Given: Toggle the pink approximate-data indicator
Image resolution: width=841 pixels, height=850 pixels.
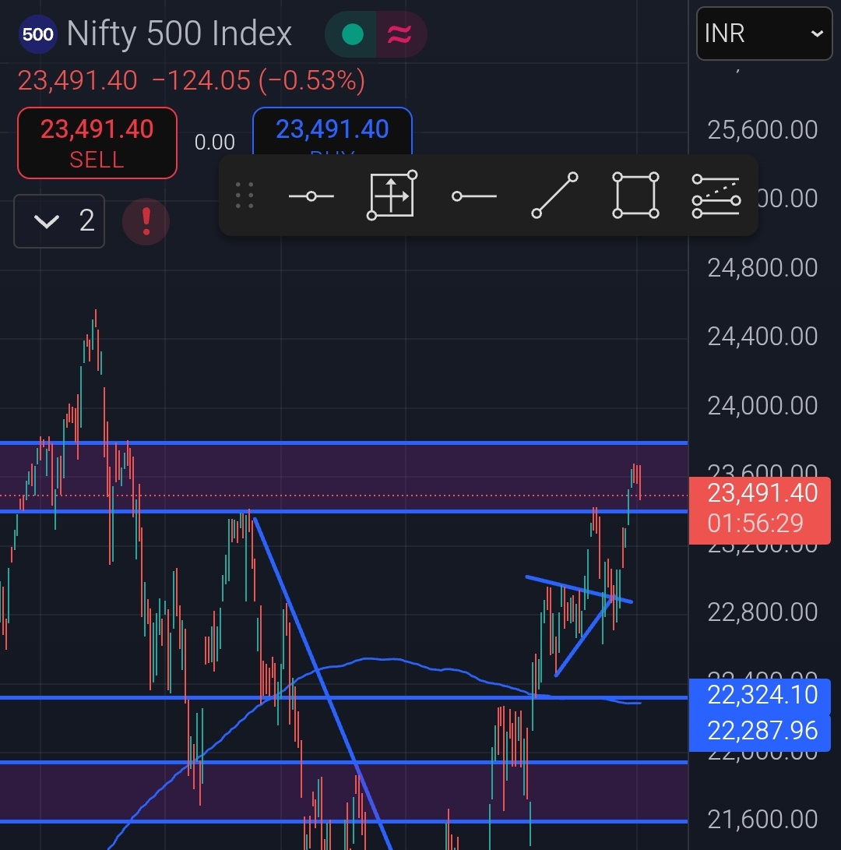Looking at the screenshot, I should click(x=400, y=34).
